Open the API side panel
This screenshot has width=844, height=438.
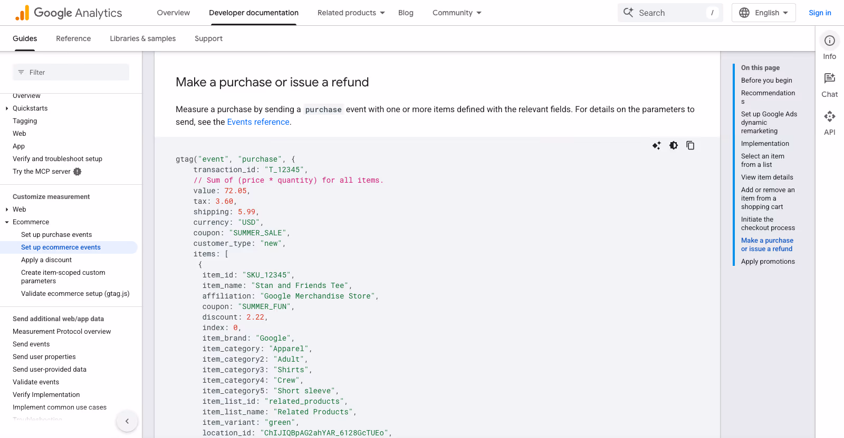click(x=830, y=123)
